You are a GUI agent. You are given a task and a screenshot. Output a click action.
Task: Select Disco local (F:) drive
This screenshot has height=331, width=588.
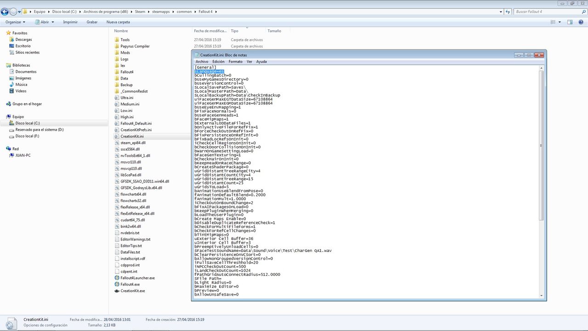[27, 136]
